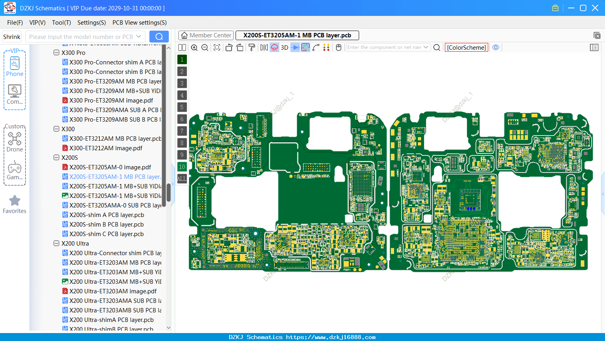Image resolution: width=605 pixels, height=341 pixels.
Task: Toggle the eye visibility icon in the toolbar
Action: [x=496, y=47]
